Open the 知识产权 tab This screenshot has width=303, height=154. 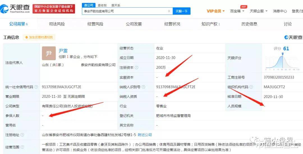pos(210,24)
